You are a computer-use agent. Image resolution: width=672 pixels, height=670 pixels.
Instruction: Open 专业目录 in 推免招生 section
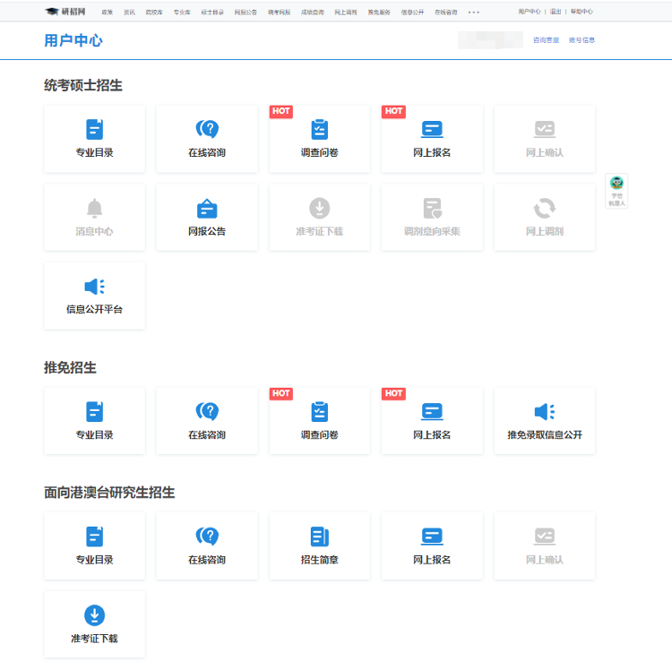click(94, 421)
